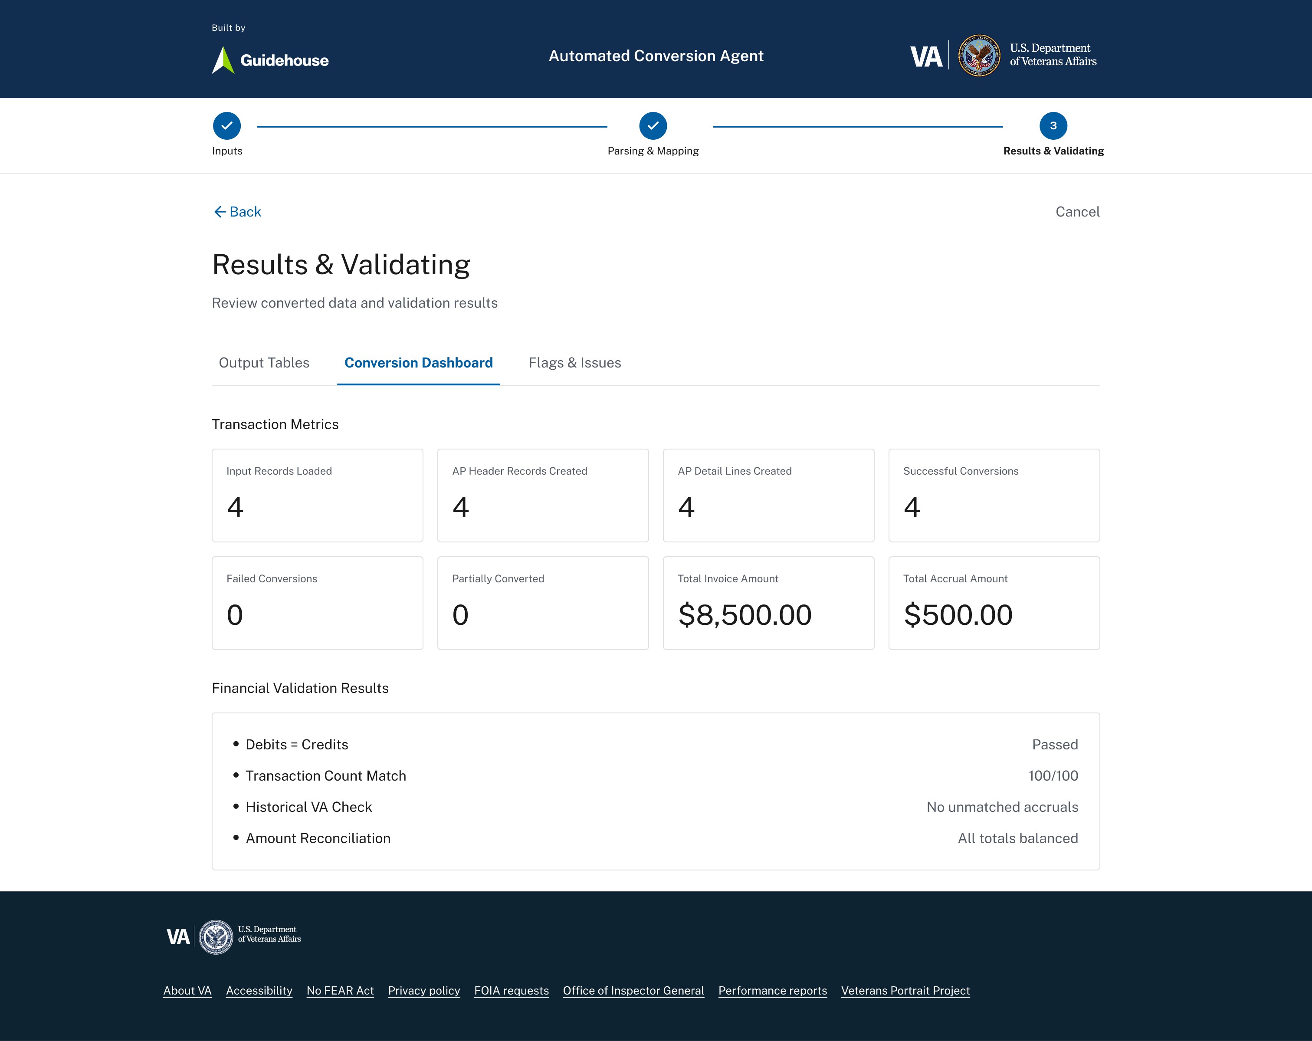Select the Conversion Dashboard tab
Screen dimensions: 1312x1041
419,363
